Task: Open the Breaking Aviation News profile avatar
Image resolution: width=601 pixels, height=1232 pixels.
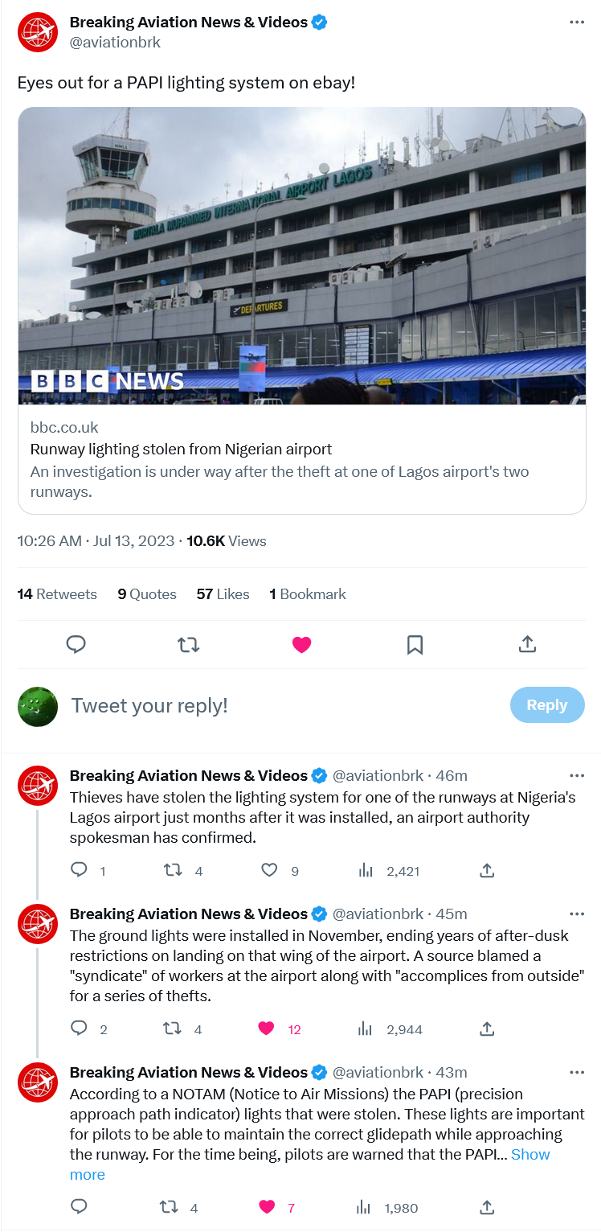Action: point(38,32)
